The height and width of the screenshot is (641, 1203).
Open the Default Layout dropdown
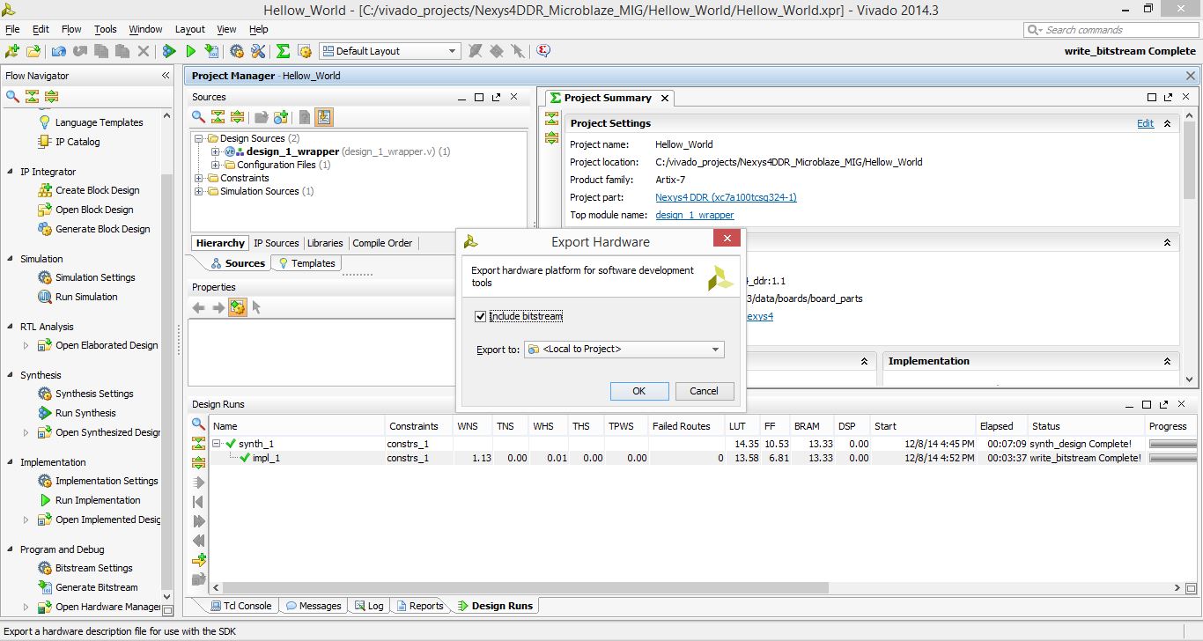[x=390, y=51]
